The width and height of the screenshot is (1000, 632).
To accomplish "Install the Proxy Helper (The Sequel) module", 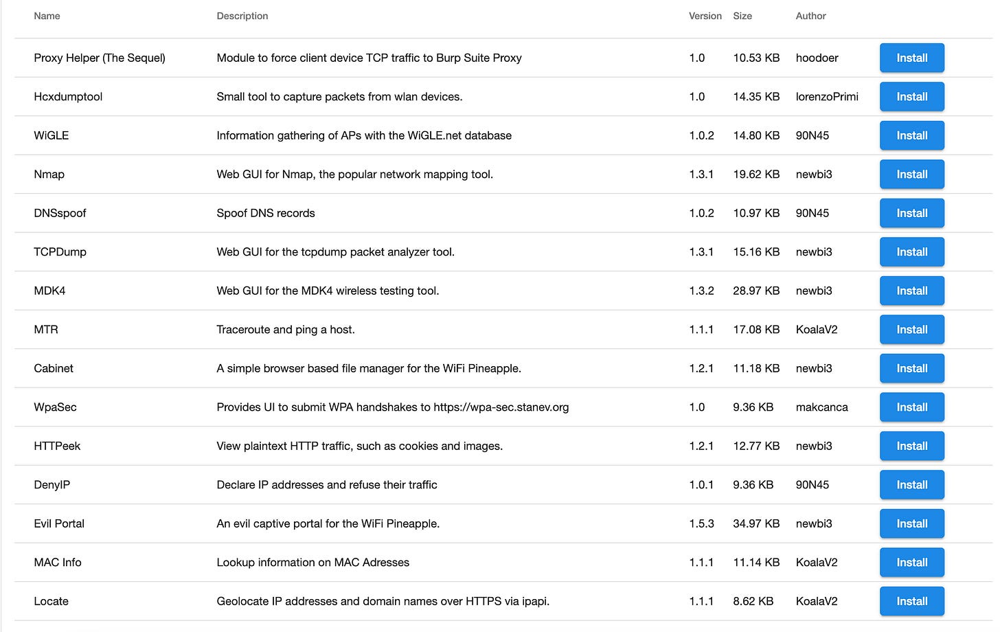I will (x=911, y=58).
